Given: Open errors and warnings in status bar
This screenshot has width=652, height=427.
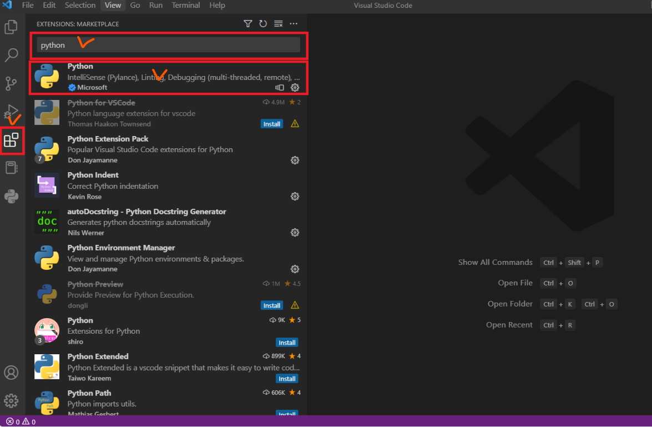Looking at the screenshot, I should [21, 421].
